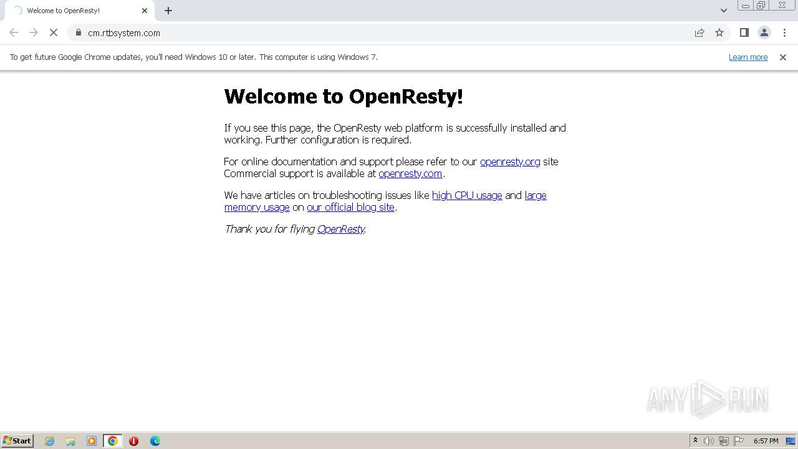Stop loading the page
The width and height of the screenshot is (798, 449).
coord(54,32)
